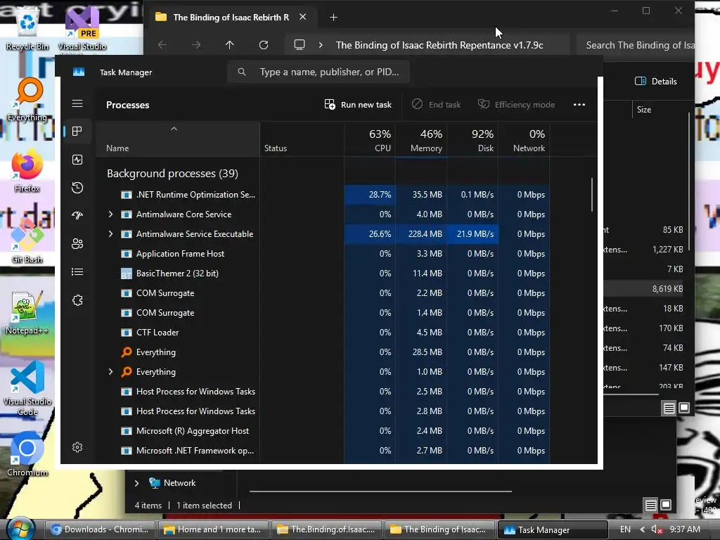Image resolution: width=720 pixels, height=540 pixels.
Task: Click Task Manager process list scrollbar
Action: [592, 195]
